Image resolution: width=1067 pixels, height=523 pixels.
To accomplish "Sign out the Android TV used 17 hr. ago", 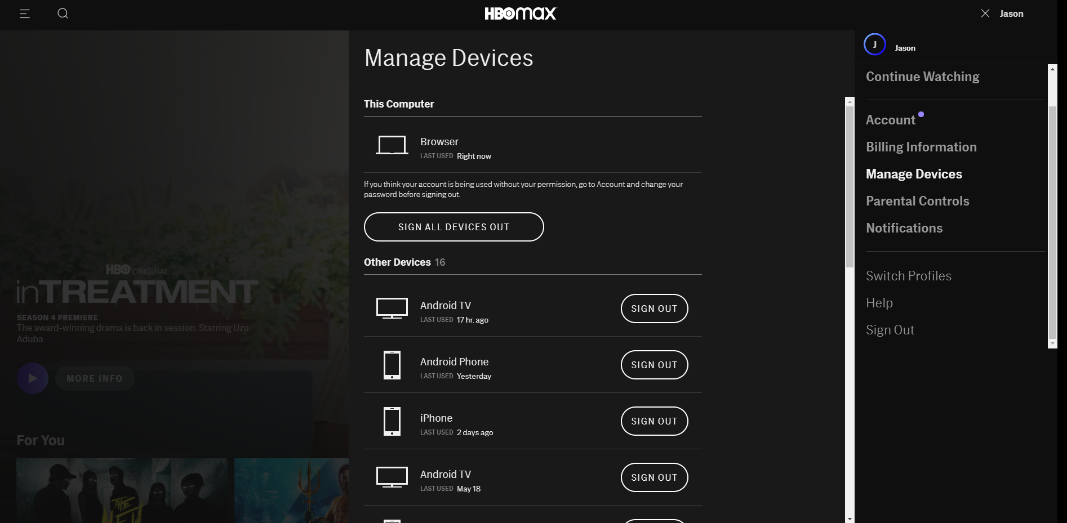I will pyautogui.click(x=655, y=309).
